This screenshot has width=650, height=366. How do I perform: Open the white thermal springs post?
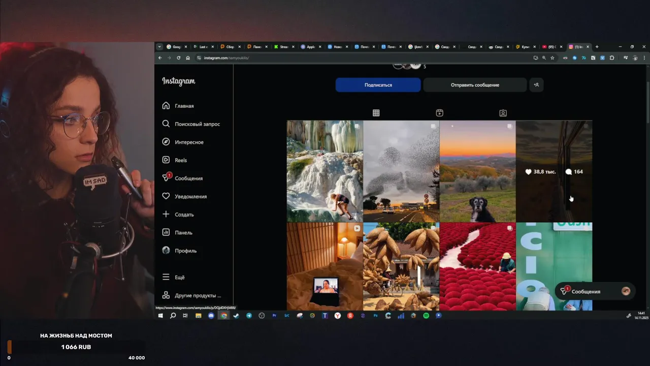(324, 171)
